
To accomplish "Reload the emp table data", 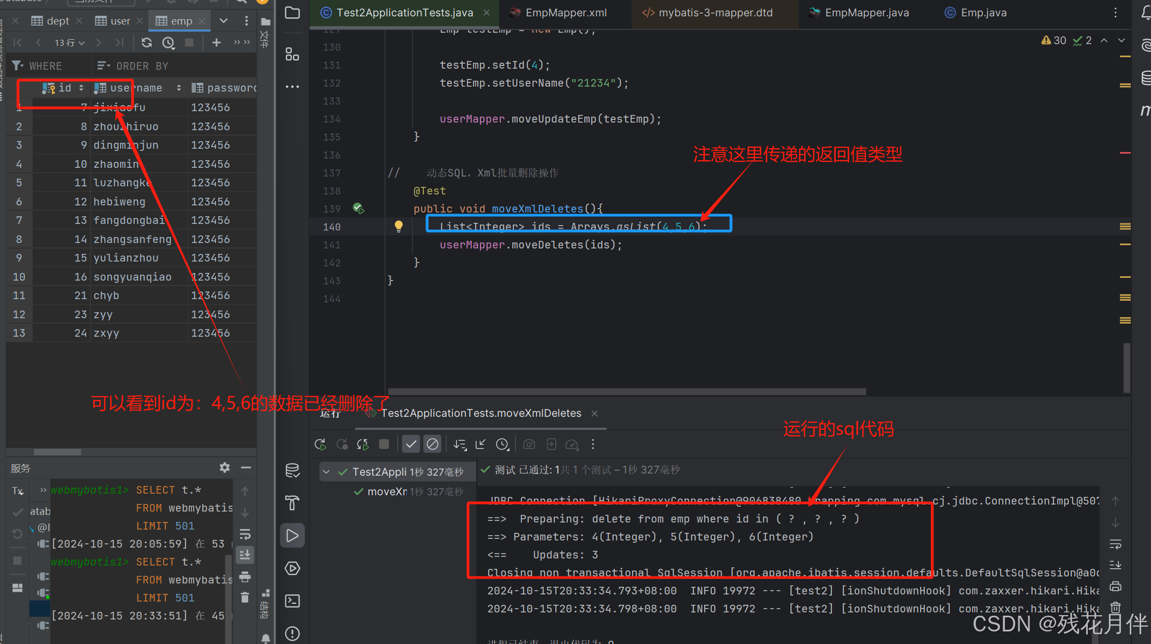I will 146,42.
